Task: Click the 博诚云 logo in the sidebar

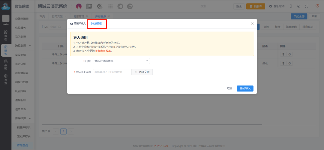Action: click(6, 6)
